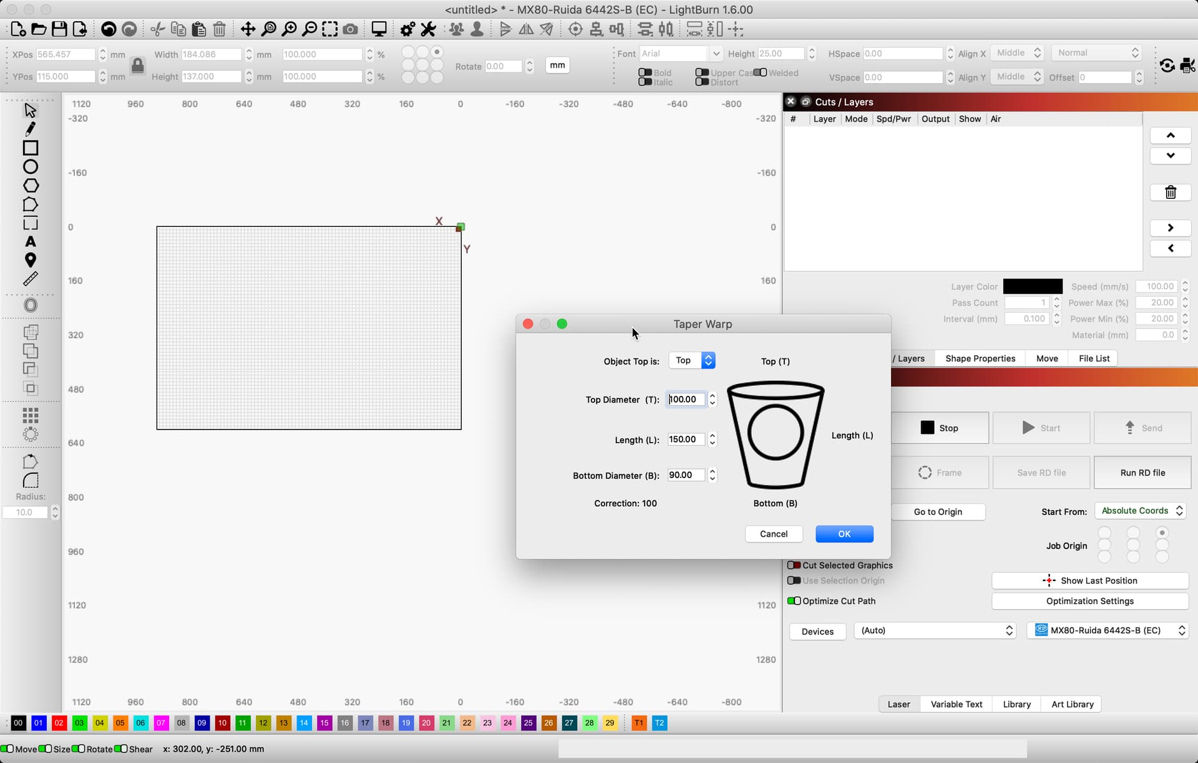Screen dimensions: 1198x763
Task: Disable Optimize Cut Path toggle
Action: (x=794, y=601)
